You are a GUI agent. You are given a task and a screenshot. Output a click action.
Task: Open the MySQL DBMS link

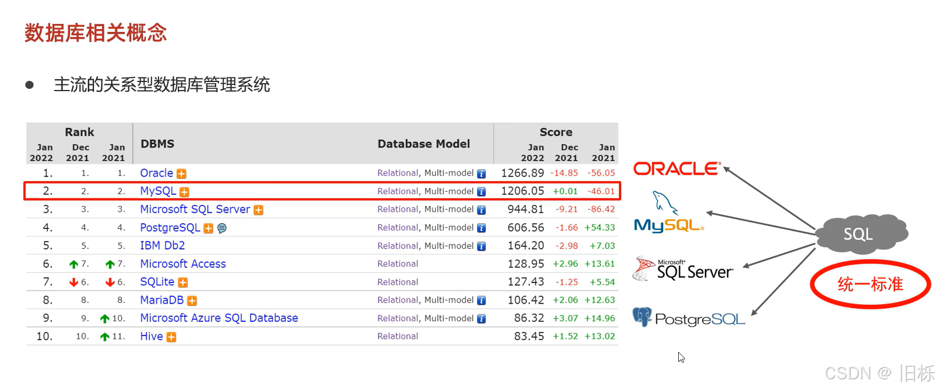pyautogui.click(x=158, y=191)
